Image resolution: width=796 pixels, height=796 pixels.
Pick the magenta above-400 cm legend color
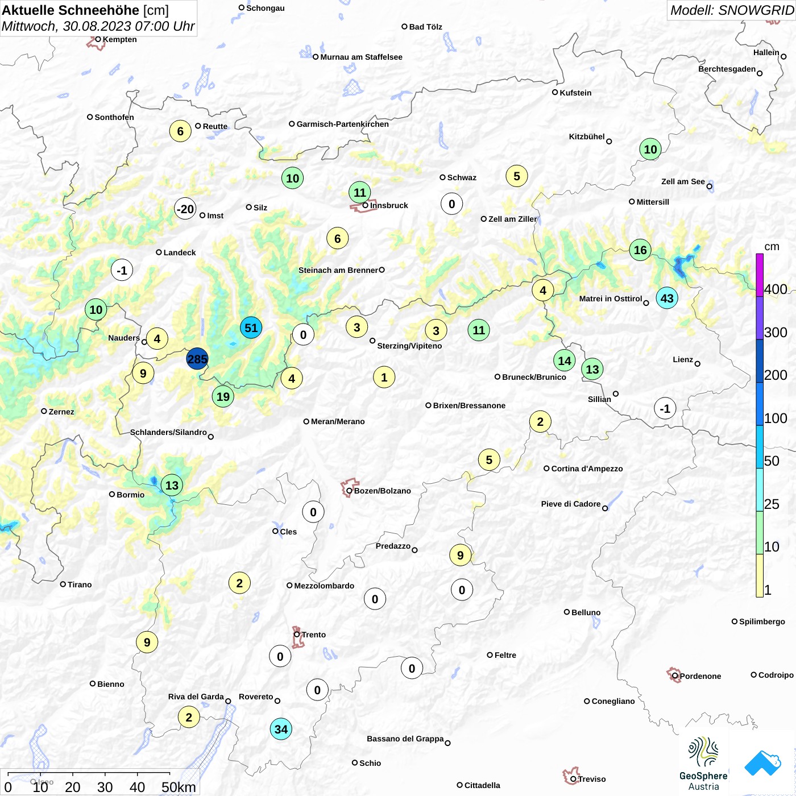point(760,275)
